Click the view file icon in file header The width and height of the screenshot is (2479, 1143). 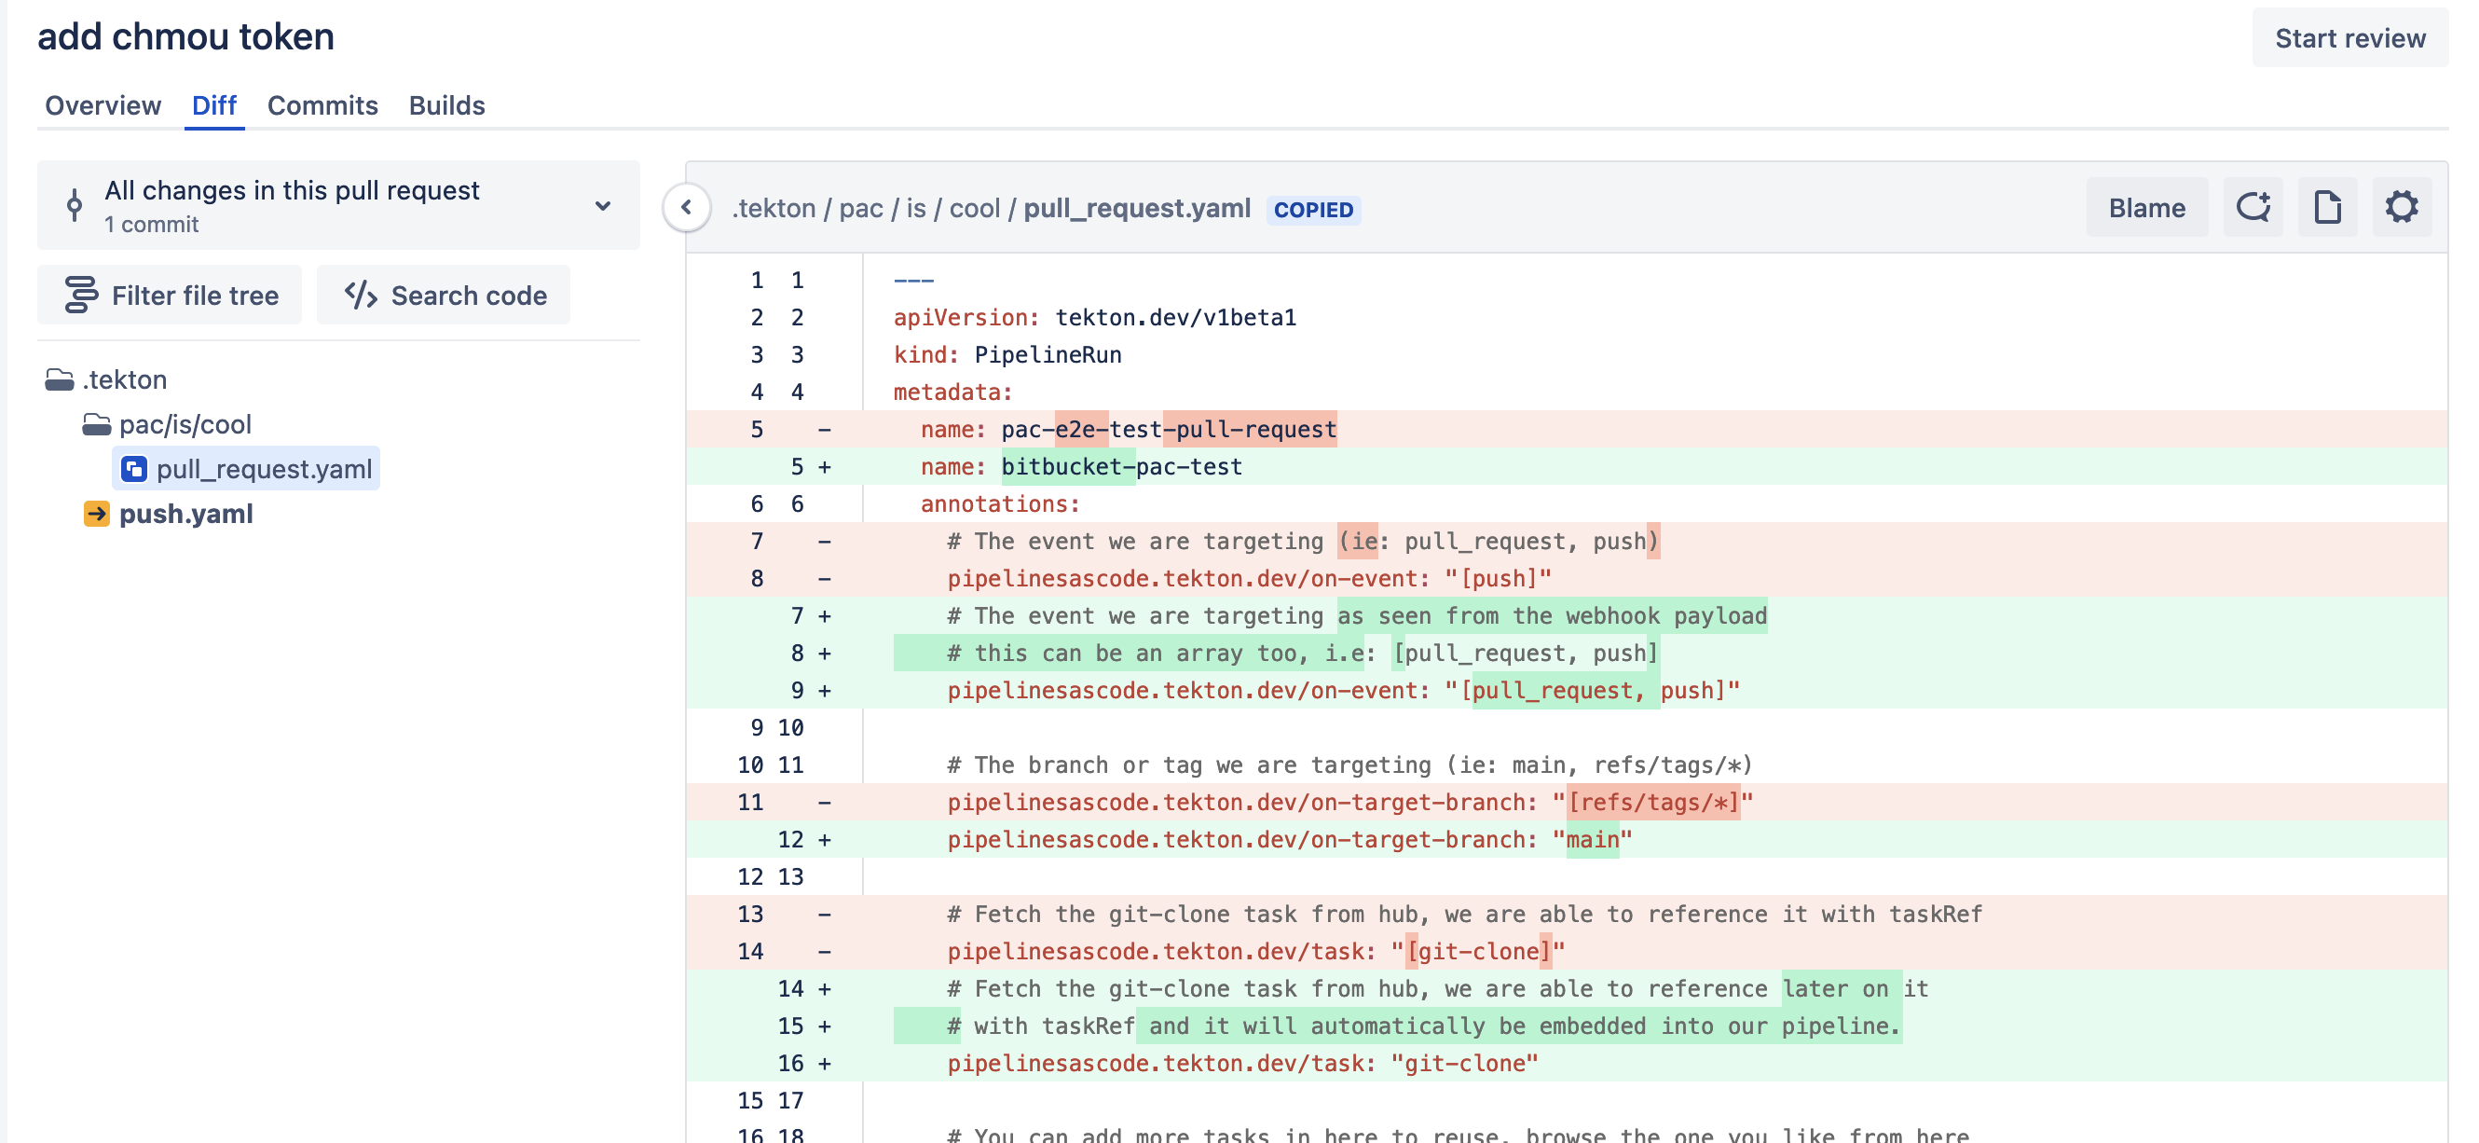[2327, 207]
